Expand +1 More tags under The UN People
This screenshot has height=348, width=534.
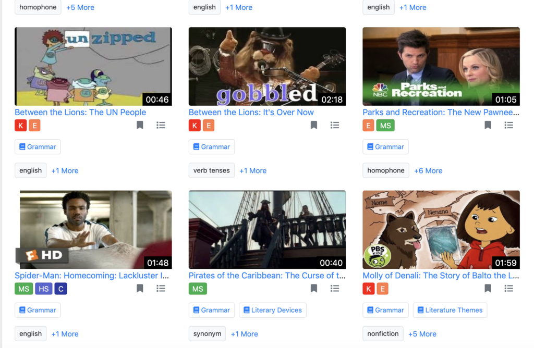(x=65, y=171)
